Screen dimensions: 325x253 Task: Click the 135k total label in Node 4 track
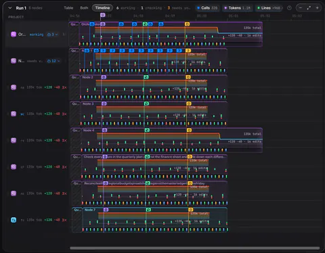click(x=253, y=134)
